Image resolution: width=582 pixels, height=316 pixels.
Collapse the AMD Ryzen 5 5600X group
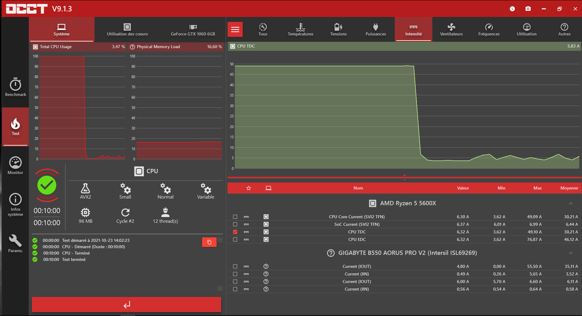click(x=571, y=203)
